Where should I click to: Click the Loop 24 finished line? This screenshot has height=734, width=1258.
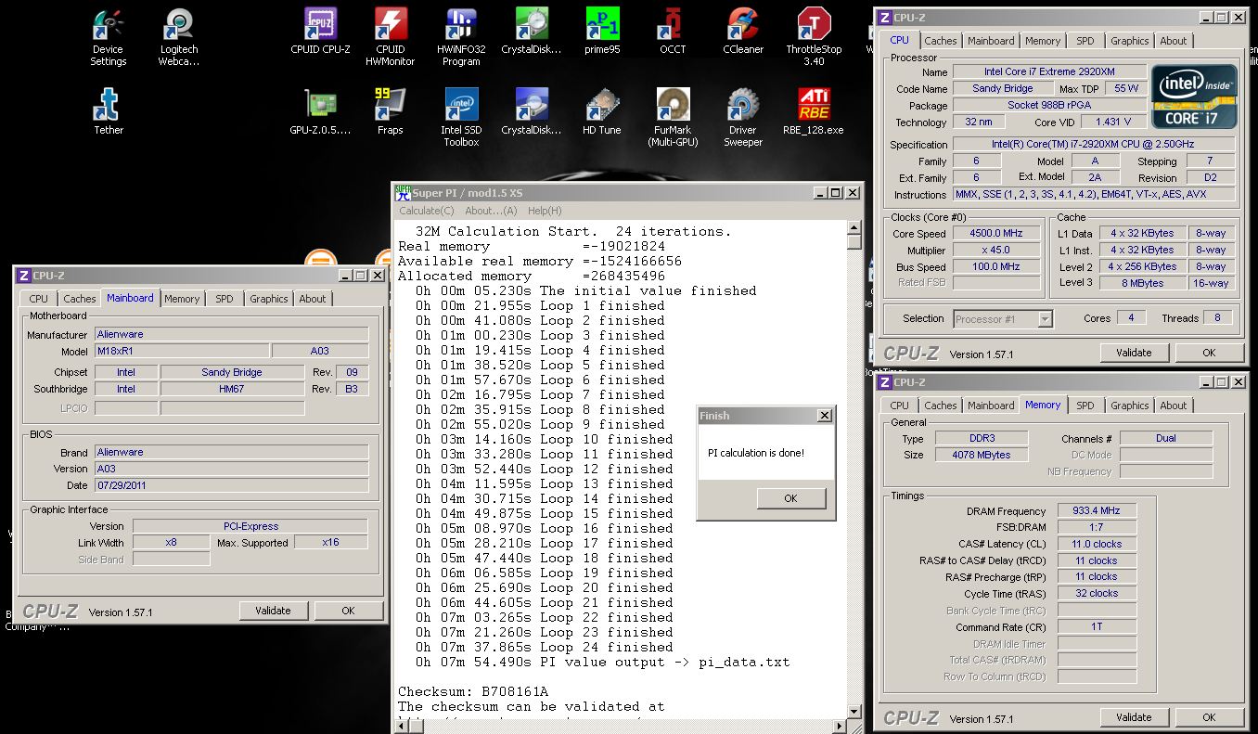point(545,647)
